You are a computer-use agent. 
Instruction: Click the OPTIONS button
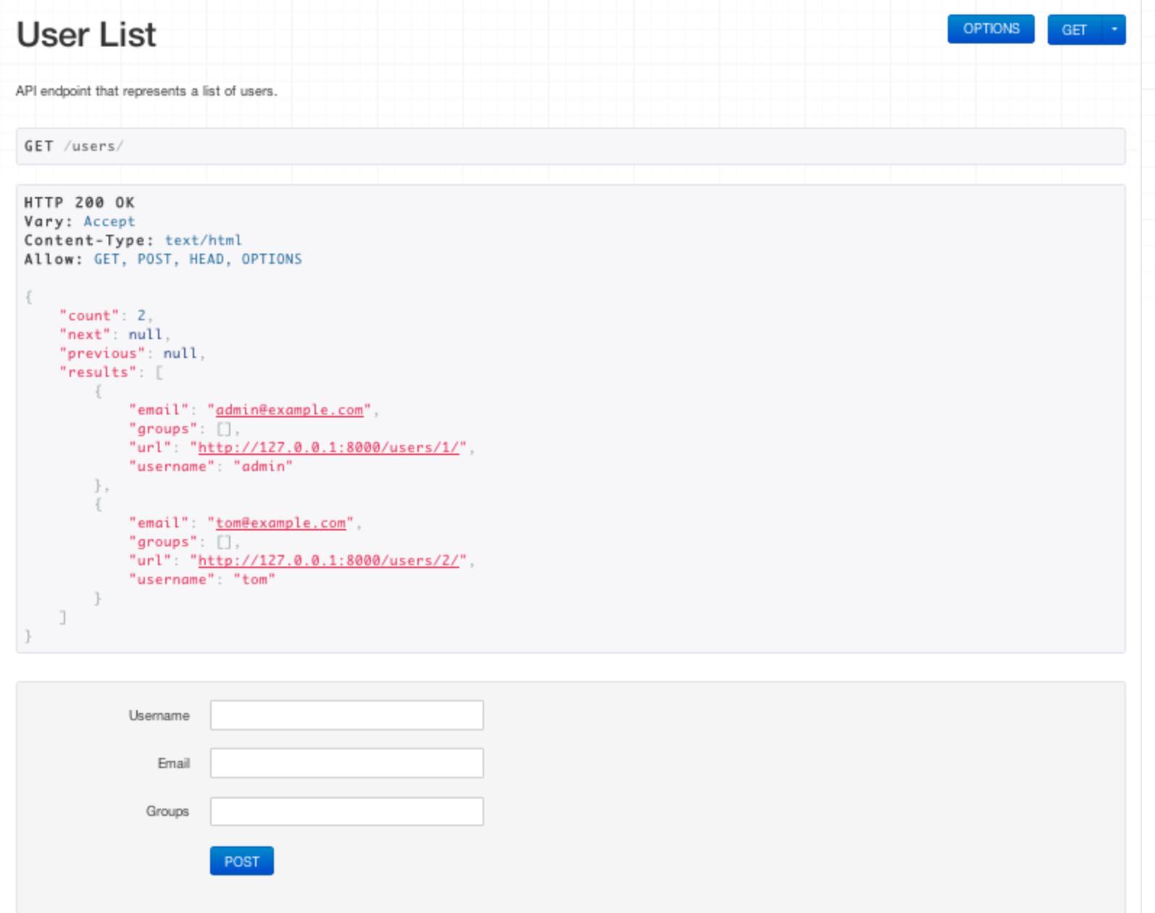click(x=991, y=29)
